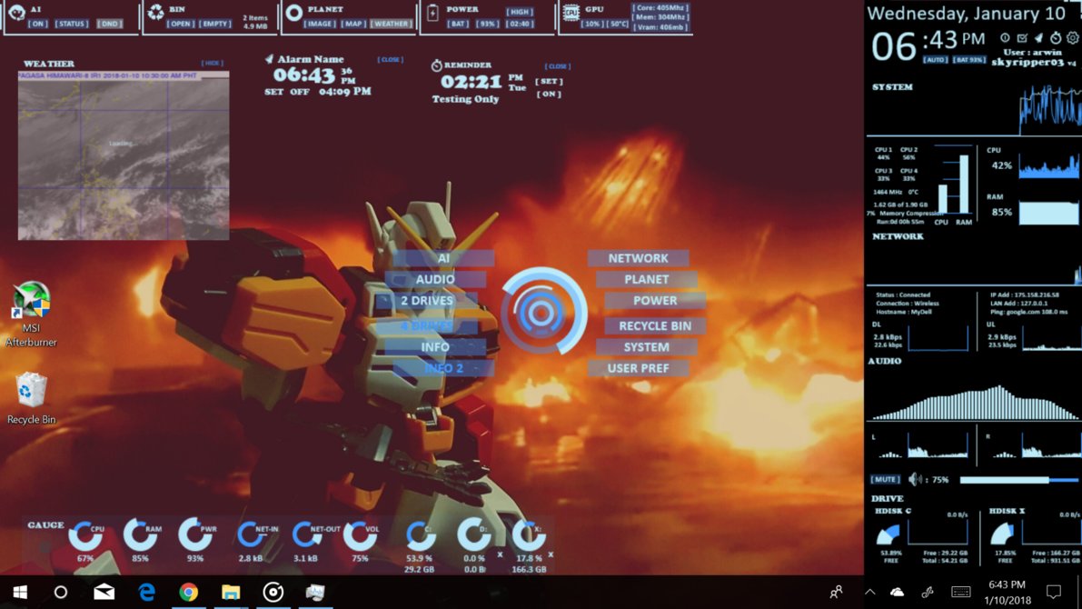Click the CPU gauge ring
Viewport: 1082px width, 609px height.
[x=85, y=535]
